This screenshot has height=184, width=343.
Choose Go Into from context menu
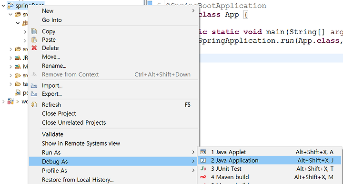coord(114,20)
